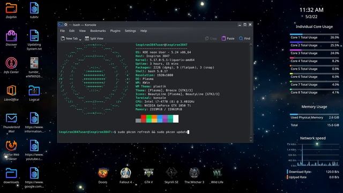Open the Help menu in Konsole
343x193 pixels.
coord(144,31)
